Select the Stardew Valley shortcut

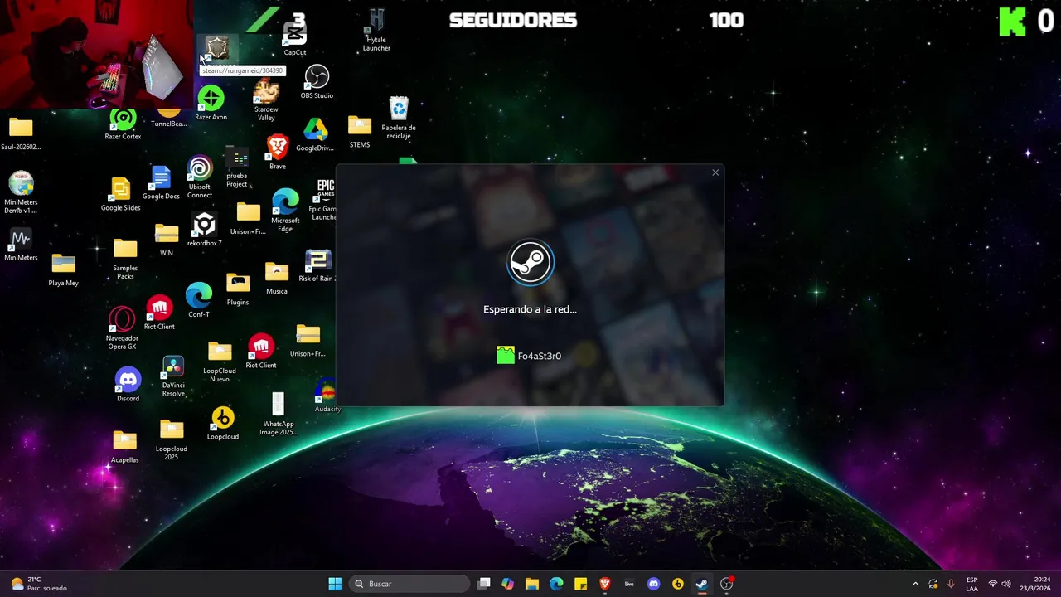266,100
